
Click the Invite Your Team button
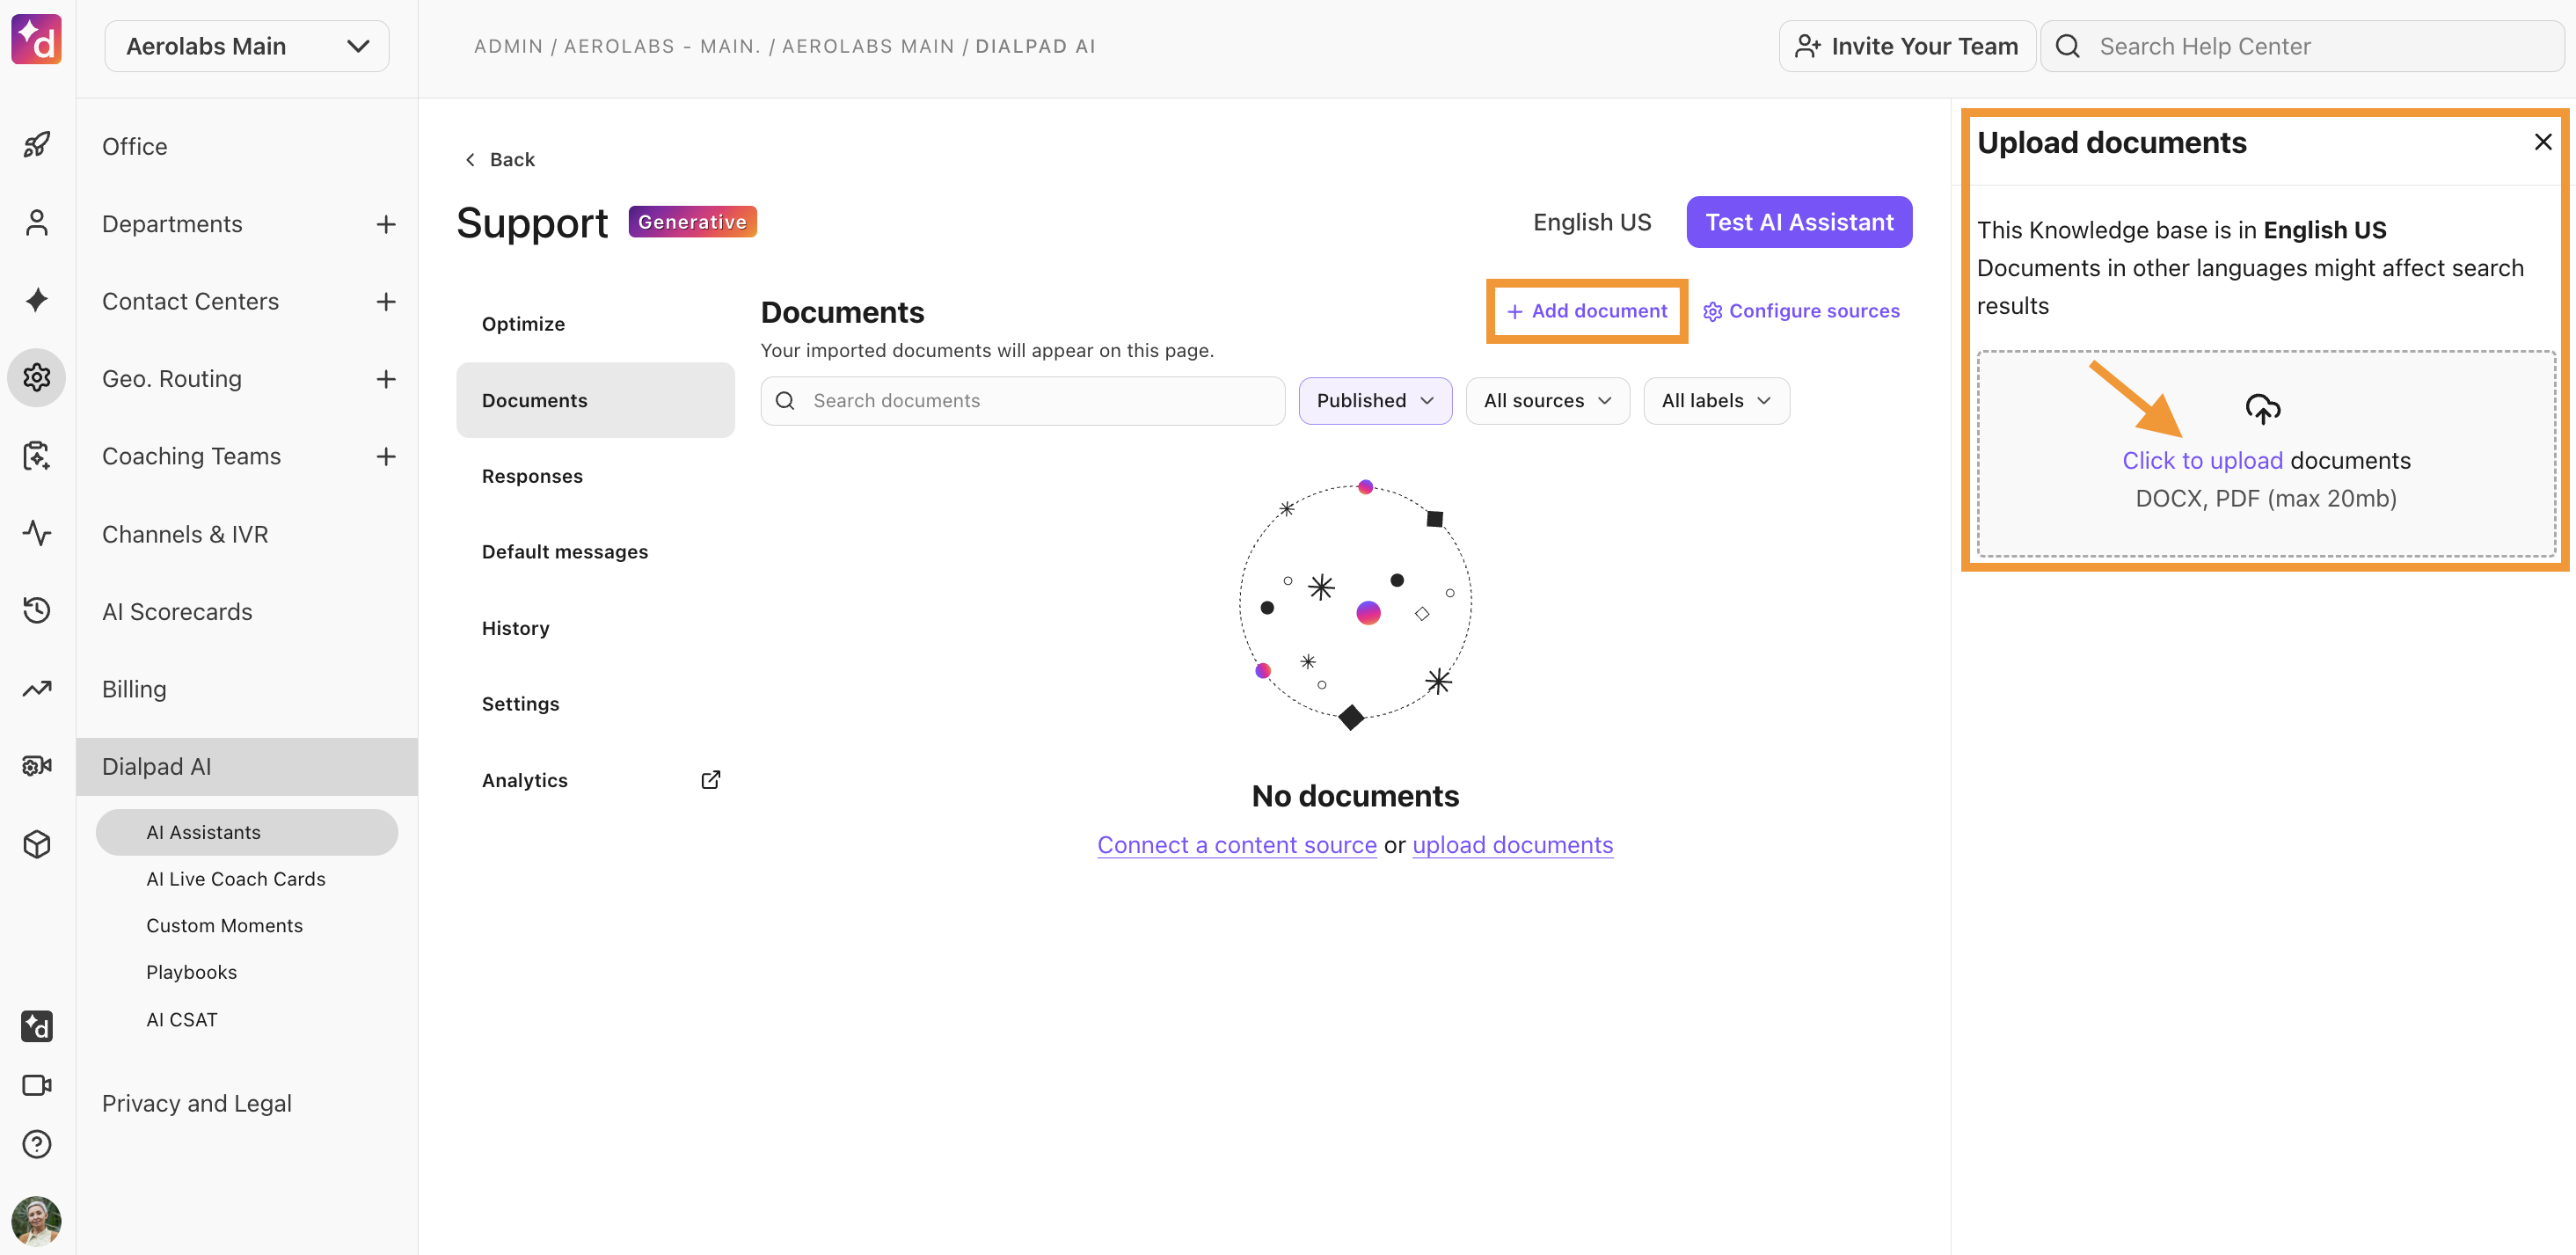1907,46
